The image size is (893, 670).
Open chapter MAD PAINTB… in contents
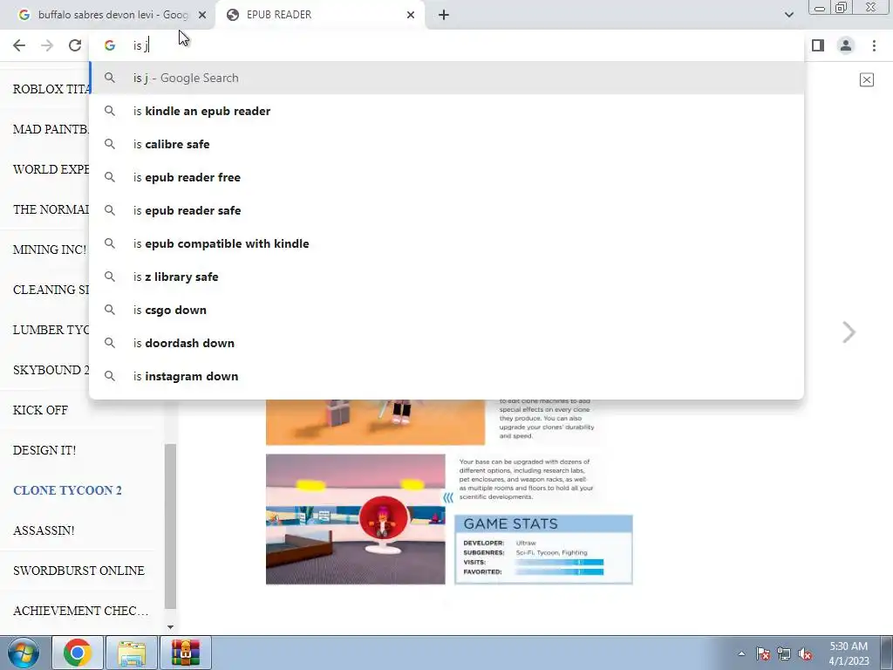click(51, 129)
